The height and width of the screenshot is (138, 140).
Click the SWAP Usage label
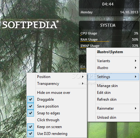coord(90,46)
